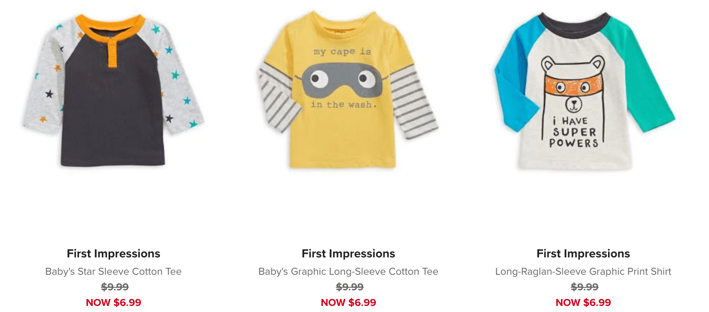Click NOW $6.99 price for Star Sleeve Tee

114,302
